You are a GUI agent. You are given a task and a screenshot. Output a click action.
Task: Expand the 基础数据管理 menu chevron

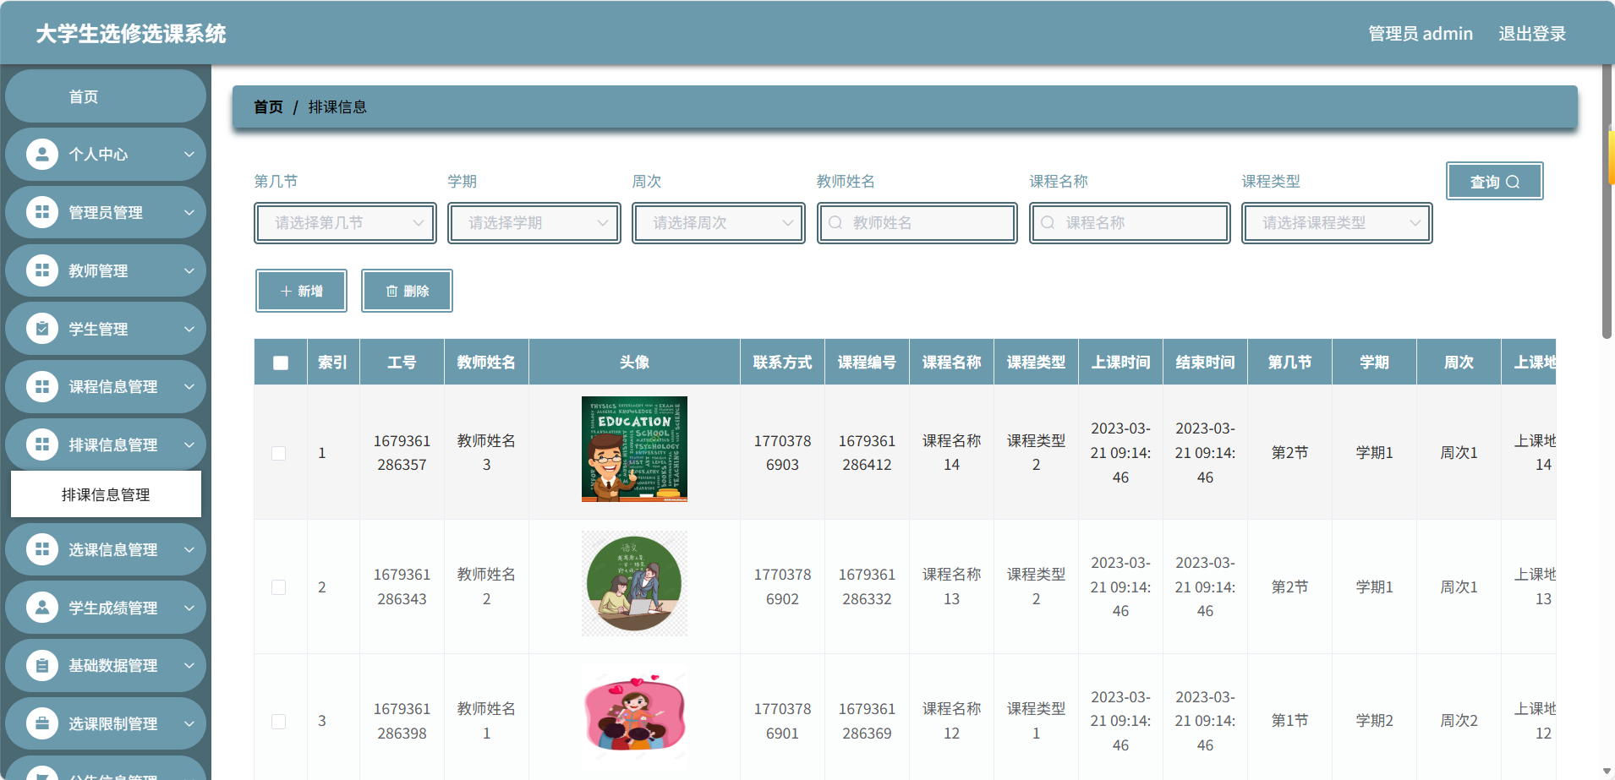coord(189,665)
